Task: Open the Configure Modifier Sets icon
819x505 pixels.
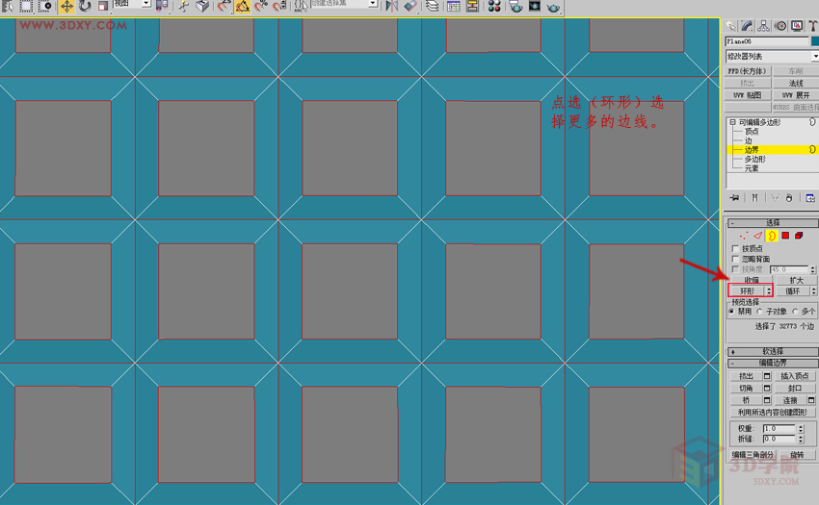Action: (x=809, y=198)
